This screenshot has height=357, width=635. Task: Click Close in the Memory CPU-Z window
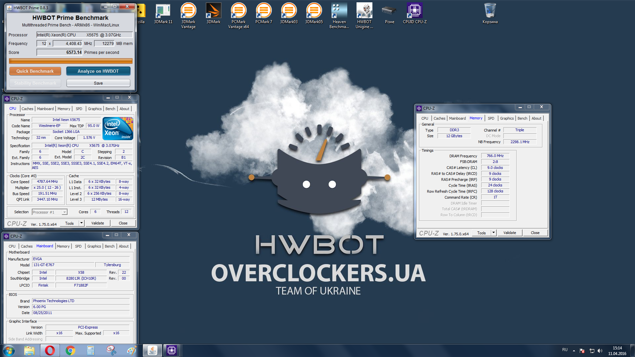(x=535, y=233)
